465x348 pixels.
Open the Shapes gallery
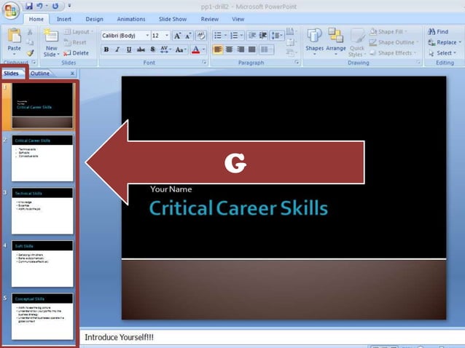[x=314, y=42]
